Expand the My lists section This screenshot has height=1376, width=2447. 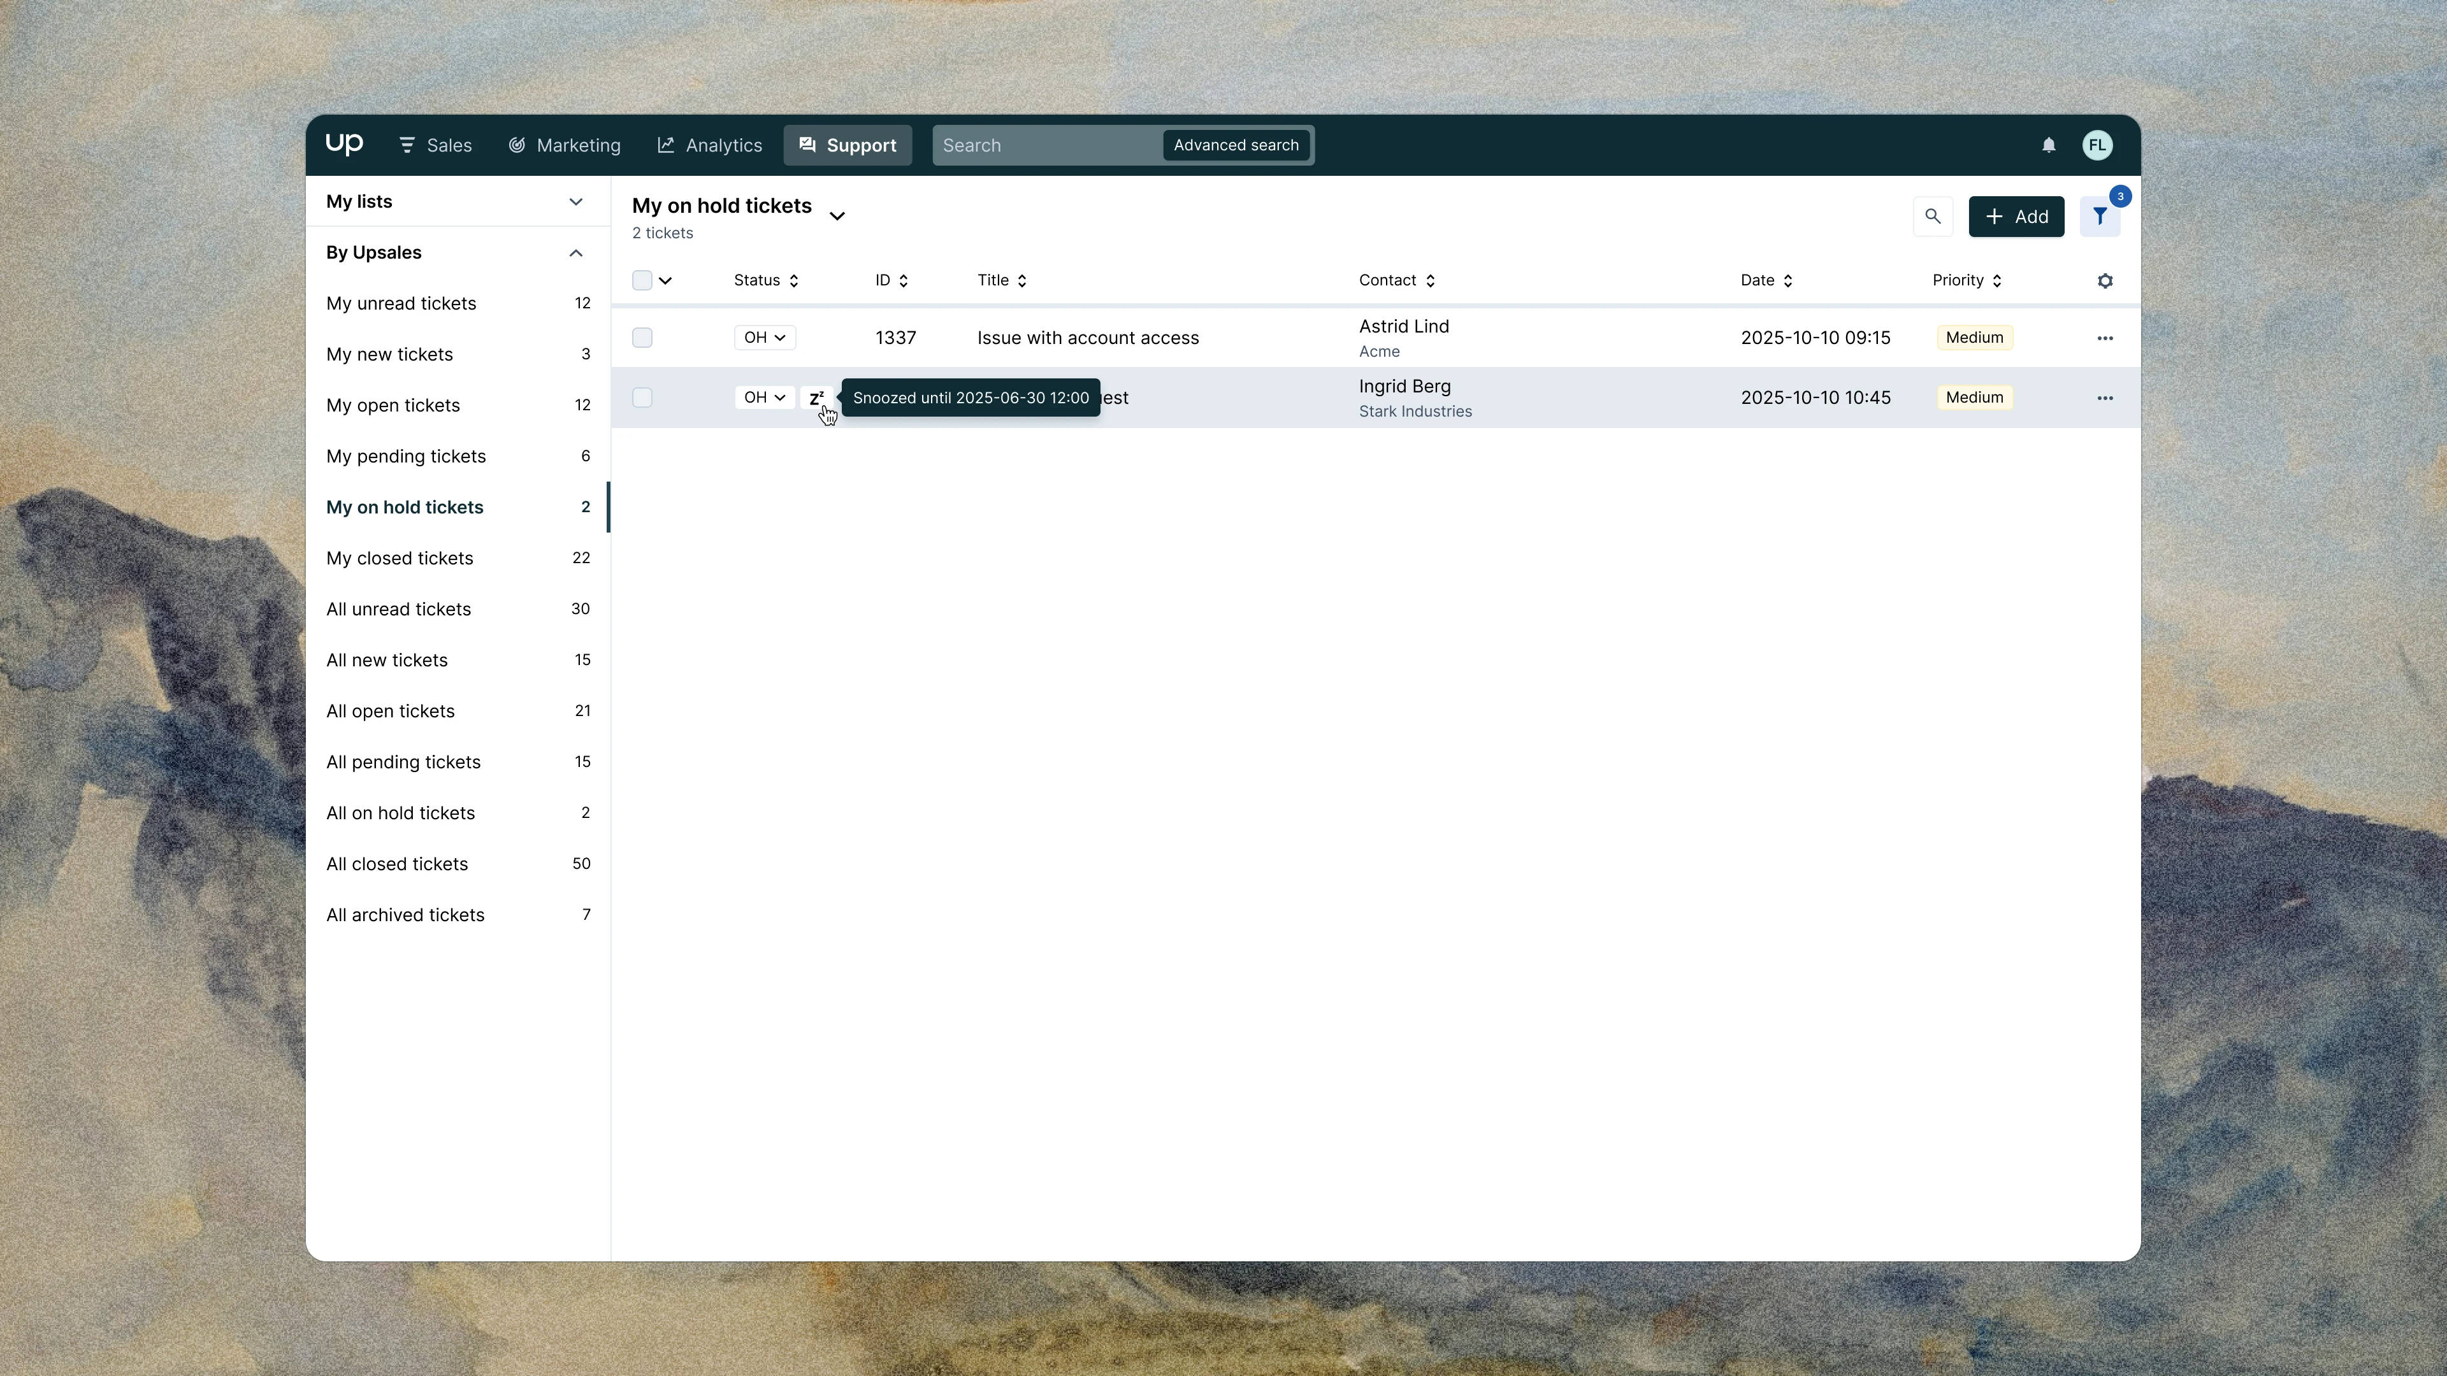tap(458, 201)
